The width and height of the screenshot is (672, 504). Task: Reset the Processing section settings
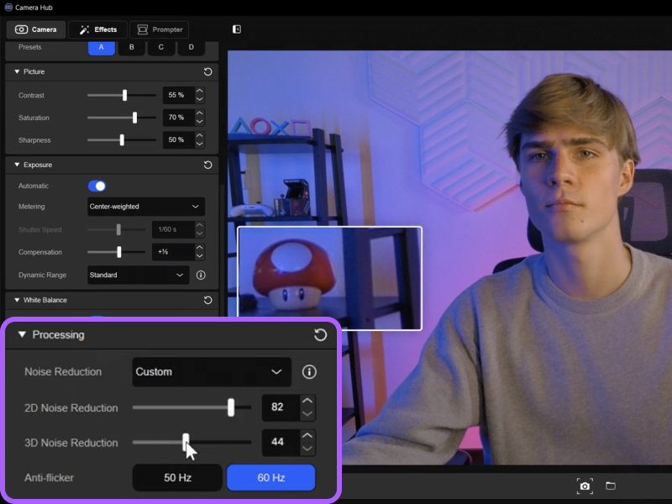(x=320, y=334)
